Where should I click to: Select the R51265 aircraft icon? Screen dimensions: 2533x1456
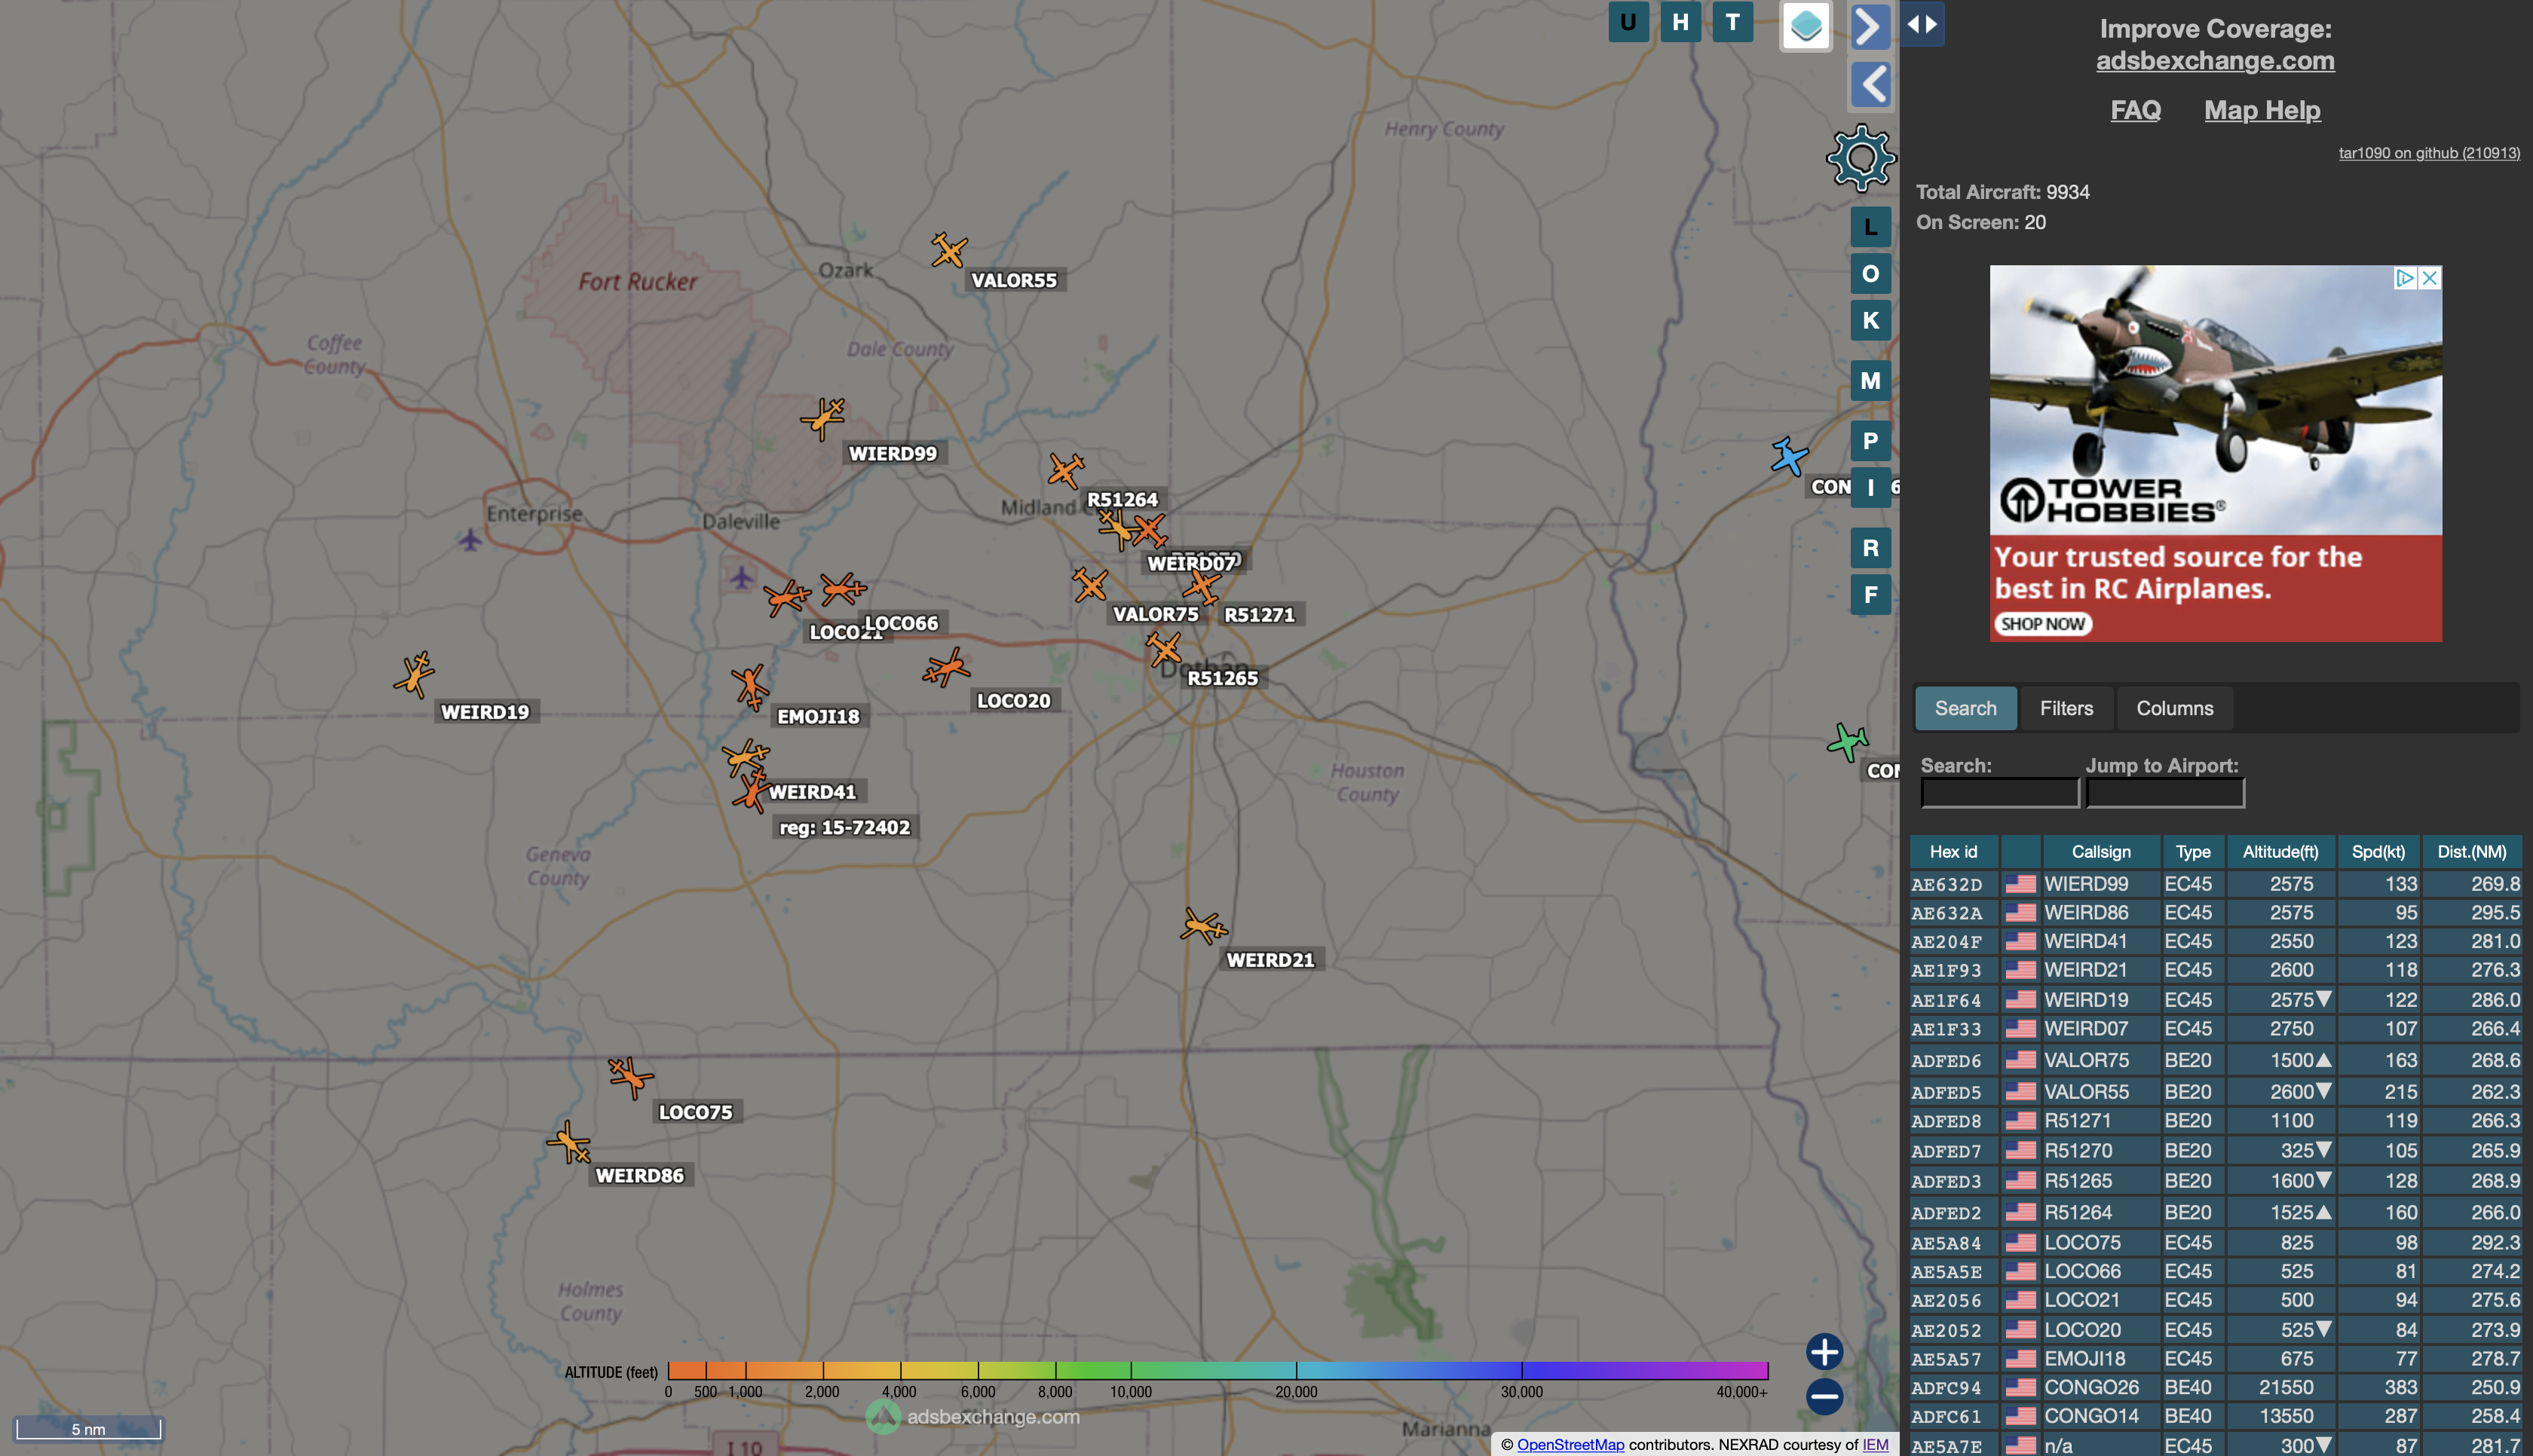[x=1164, y=650]
